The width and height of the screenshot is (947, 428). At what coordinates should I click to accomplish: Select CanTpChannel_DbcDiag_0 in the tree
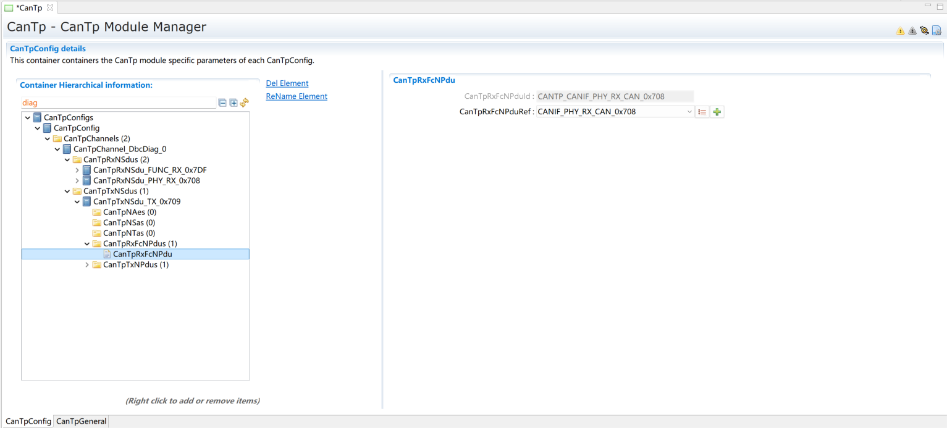tap(119, 149)
